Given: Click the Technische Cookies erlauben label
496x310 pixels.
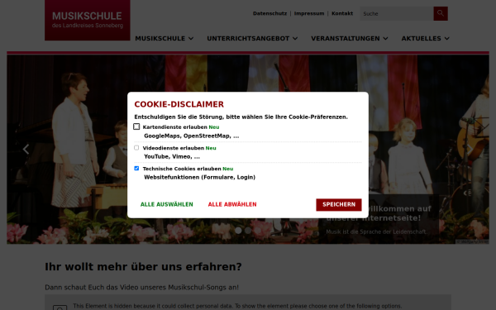Looking at the screenshot, I should point(182,169).
